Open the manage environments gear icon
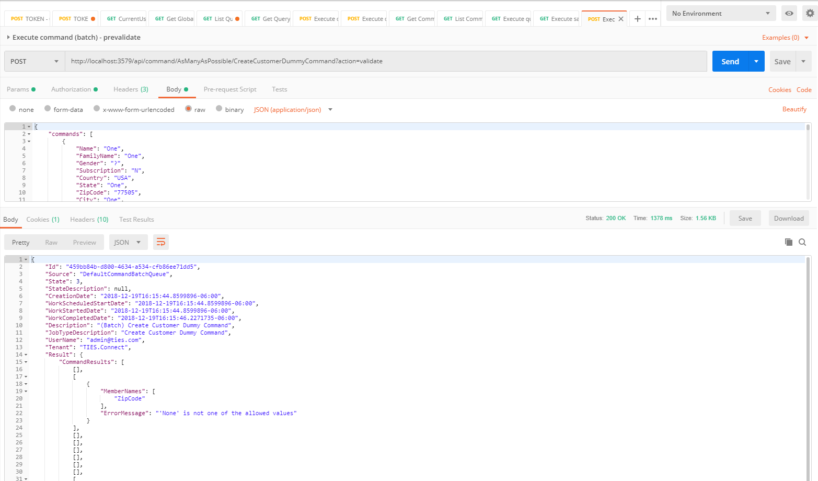The width and height of the screenshot is (818, 481). point(810,14)
